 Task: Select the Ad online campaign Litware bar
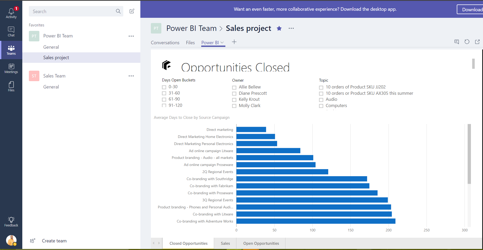(x=268, y=151)
